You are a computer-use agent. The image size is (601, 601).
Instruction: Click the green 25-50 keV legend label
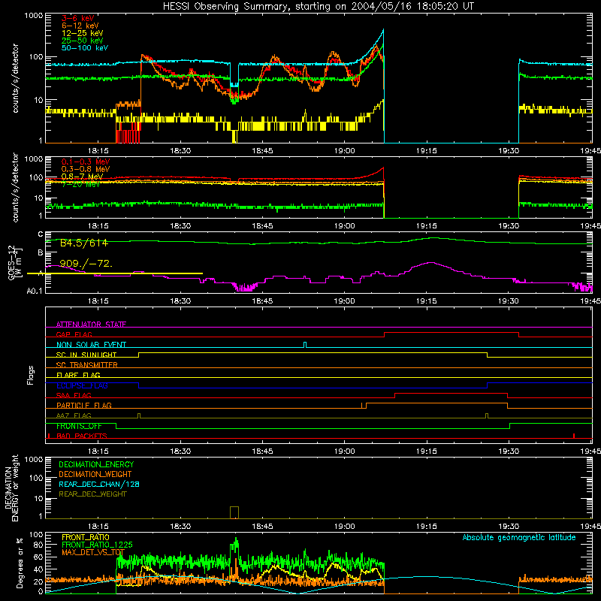[x=82, y=41]
